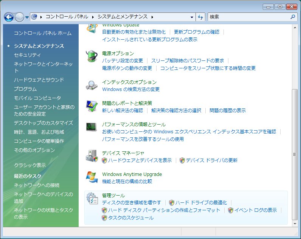Click the shield icon before ハード ディスク パーティションの作成

[x=104, y=210]
